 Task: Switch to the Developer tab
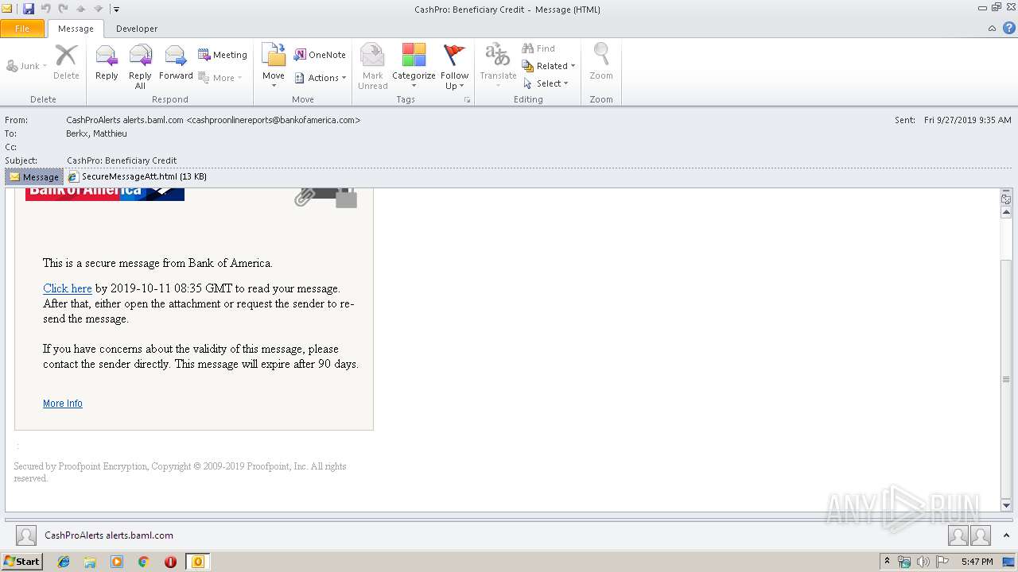click(x=137, y=29)
